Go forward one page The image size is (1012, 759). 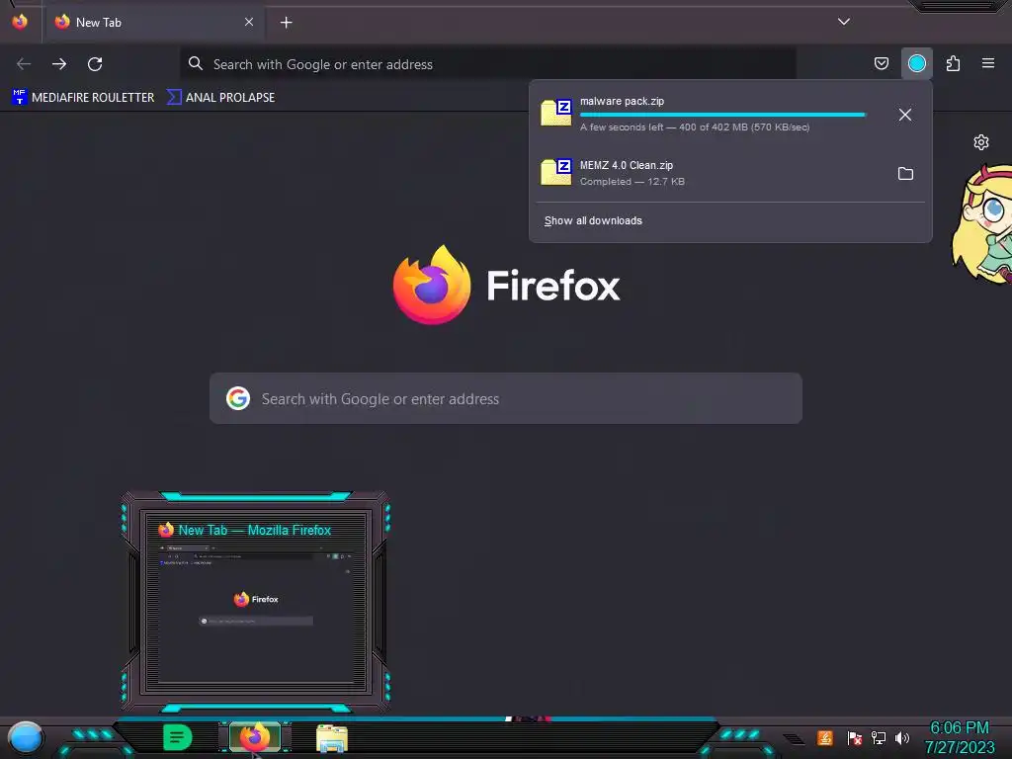59,64
